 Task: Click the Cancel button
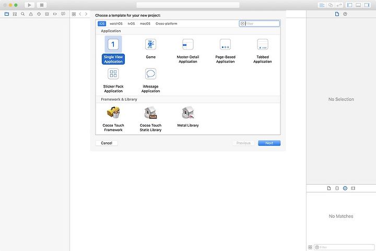(x=107, y=143)
